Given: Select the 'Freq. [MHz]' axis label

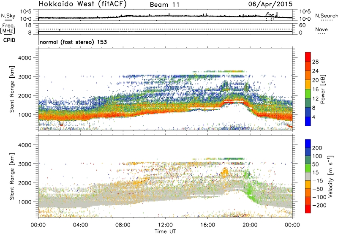Looking at the screenshot, I should tap(8, 29).
